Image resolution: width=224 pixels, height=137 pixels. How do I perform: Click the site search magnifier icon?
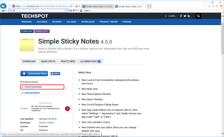[198, 16]
